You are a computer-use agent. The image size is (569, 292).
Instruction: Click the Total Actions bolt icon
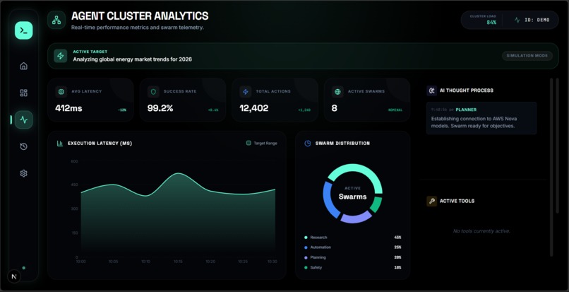245,92
